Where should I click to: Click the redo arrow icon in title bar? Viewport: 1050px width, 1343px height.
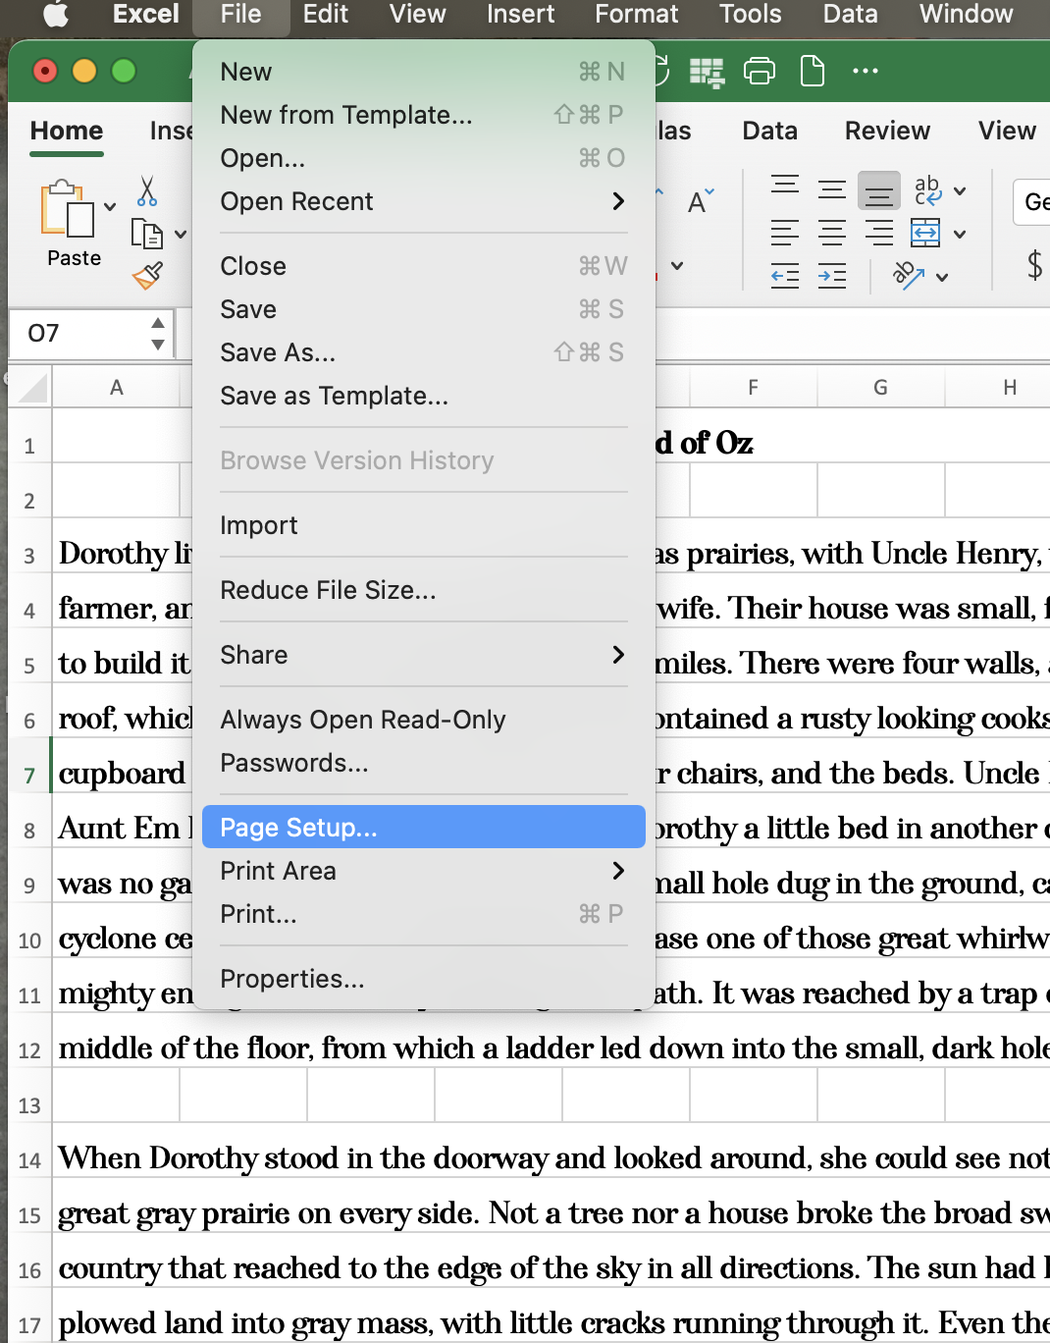point(661,70)
